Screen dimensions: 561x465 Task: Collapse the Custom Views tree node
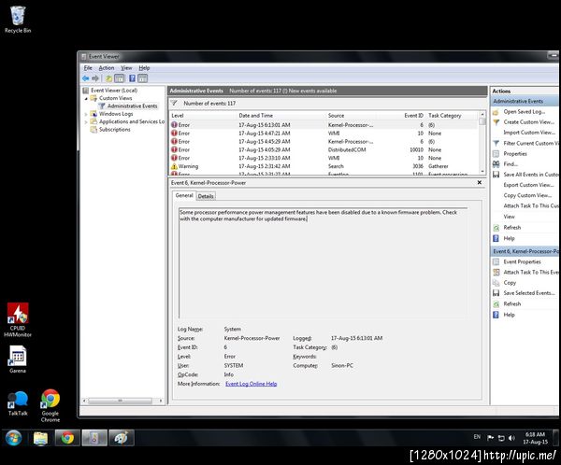86,98
